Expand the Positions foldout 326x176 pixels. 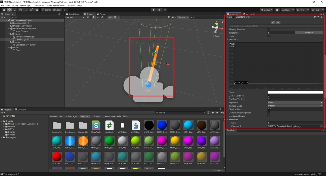(228, 40)
